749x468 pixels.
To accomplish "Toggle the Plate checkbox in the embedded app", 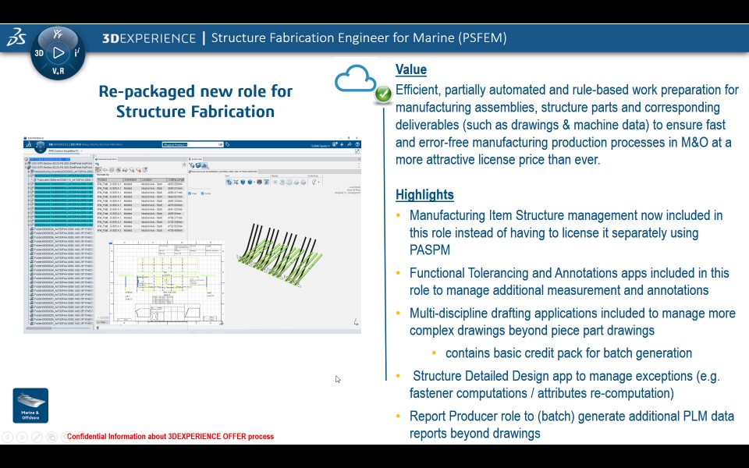I will coord(190,193).
